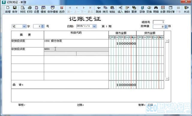Select the 1002 银行存款 account cell
Screen dimensions: 192x116
pos(76,43)
